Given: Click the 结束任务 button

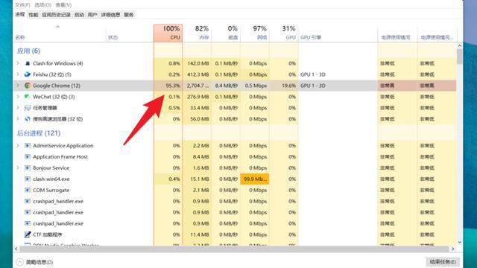Looking at the screenshot, I should [x=443, y=261].
